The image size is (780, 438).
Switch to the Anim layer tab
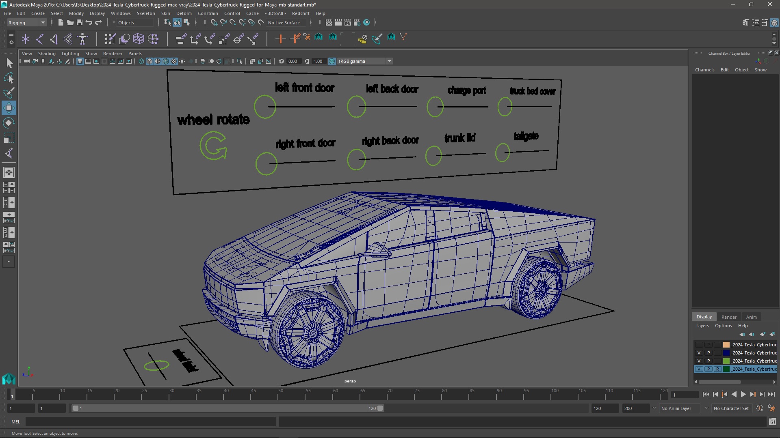point(751,317)
